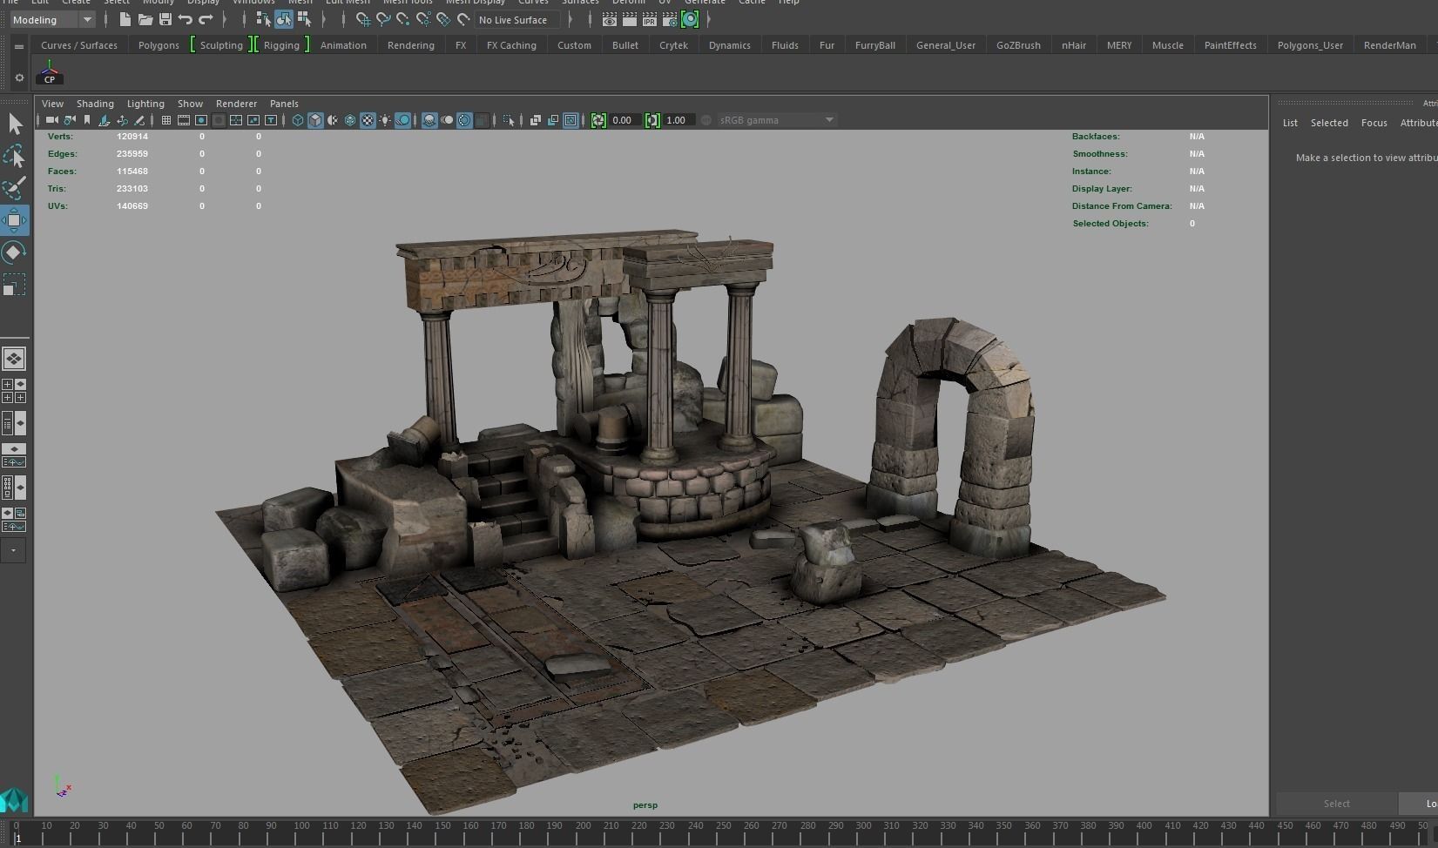Open the shelf settings gear

pyautogui.click(x=19, y=77)
